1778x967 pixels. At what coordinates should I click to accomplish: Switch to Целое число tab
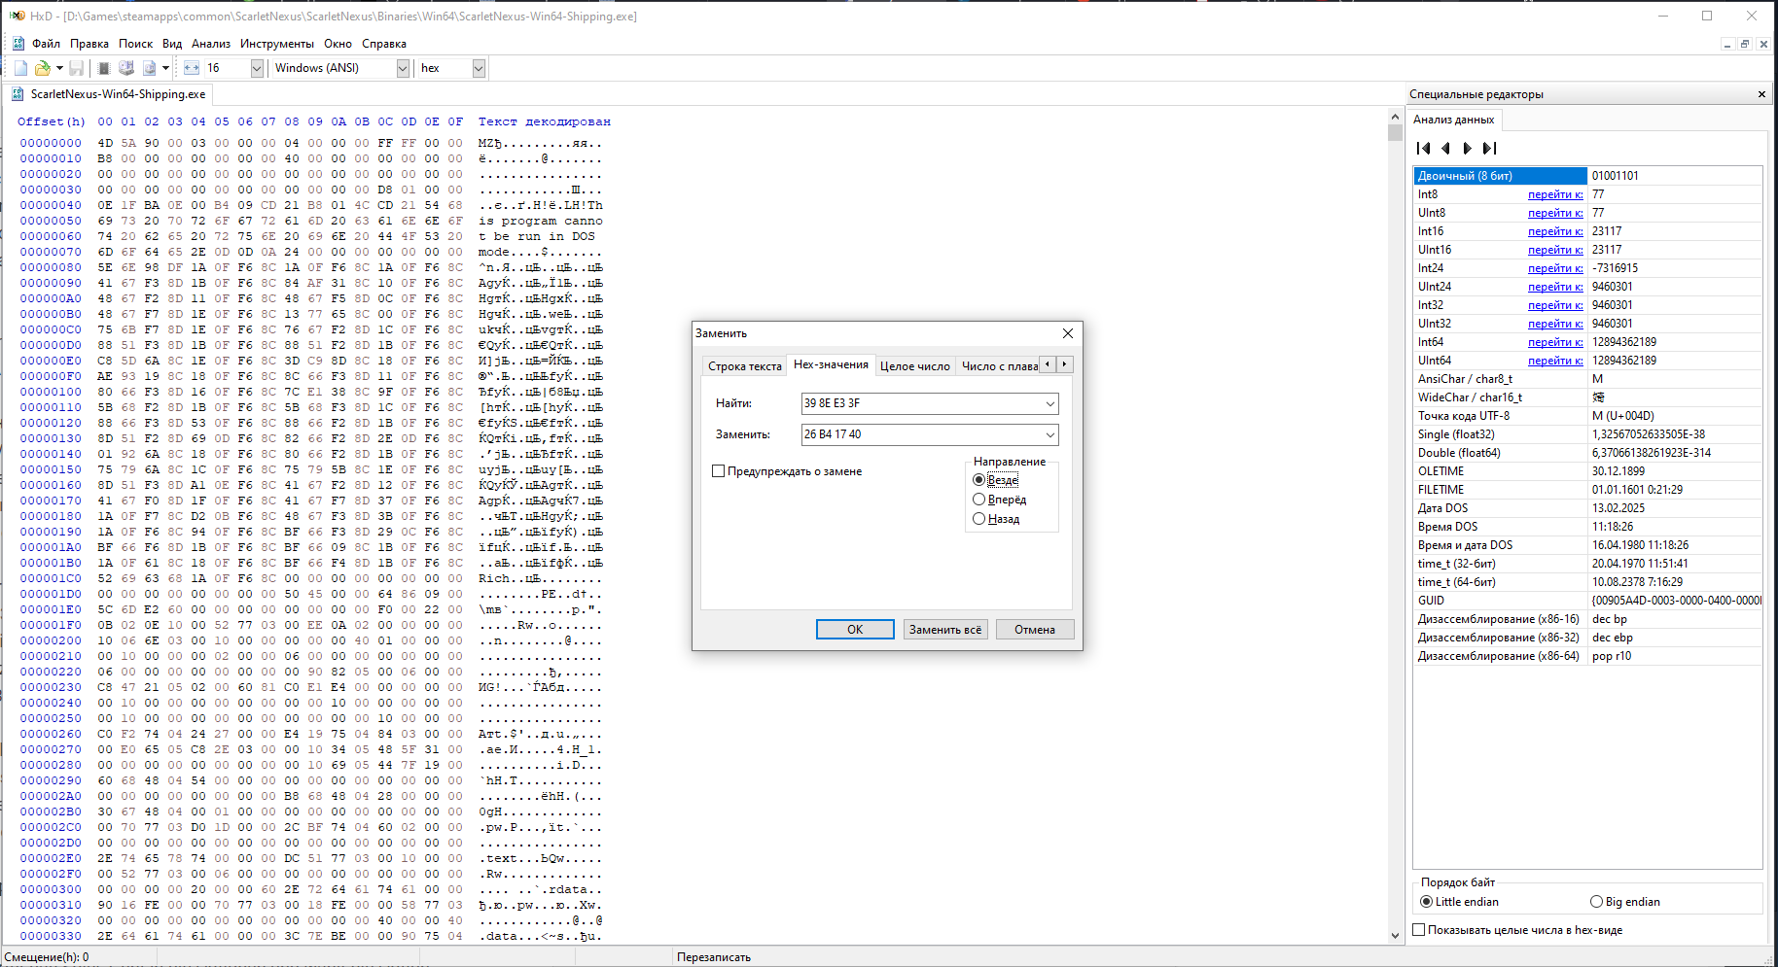pos(915,366)
